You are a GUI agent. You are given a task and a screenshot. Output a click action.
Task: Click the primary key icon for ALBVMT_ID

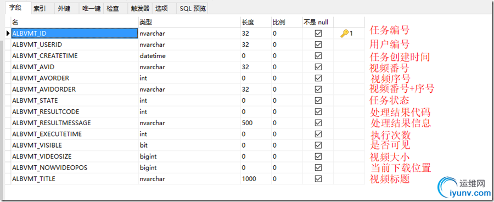(x=344, y=33)
